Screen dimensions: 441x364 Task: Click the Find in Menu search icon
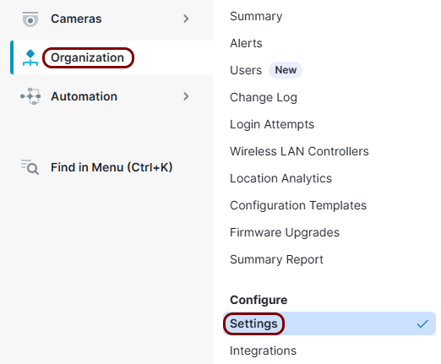tap(30, 167)
